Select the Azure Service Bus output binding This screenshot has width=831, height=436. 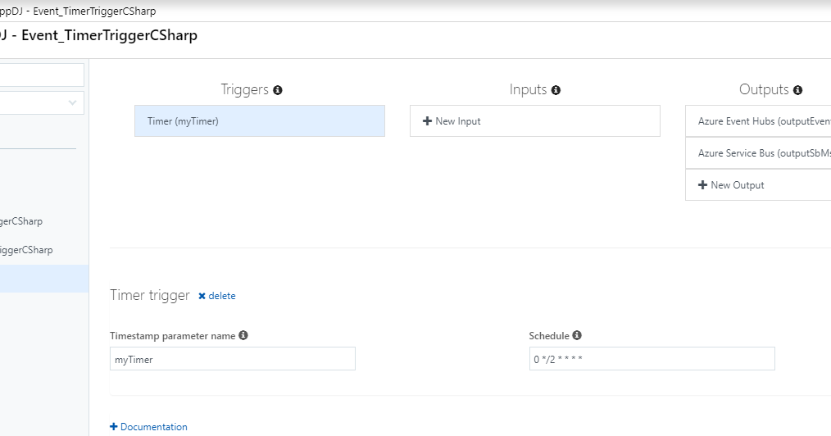(759, 153)
